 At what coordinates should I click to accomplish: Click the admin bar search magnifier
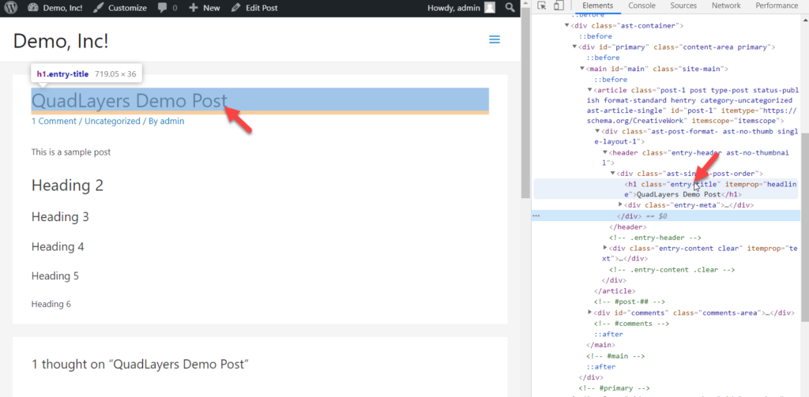[510, 8]
